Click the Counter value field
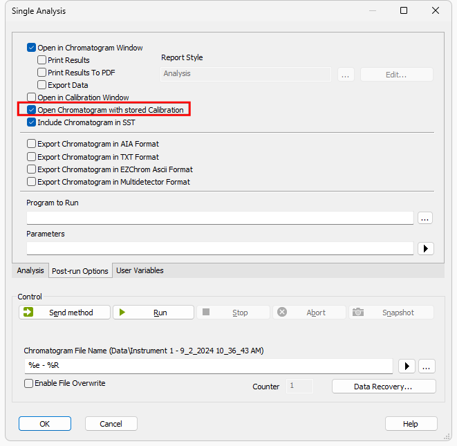The image size is (457, 446). [x=299, y=387]
